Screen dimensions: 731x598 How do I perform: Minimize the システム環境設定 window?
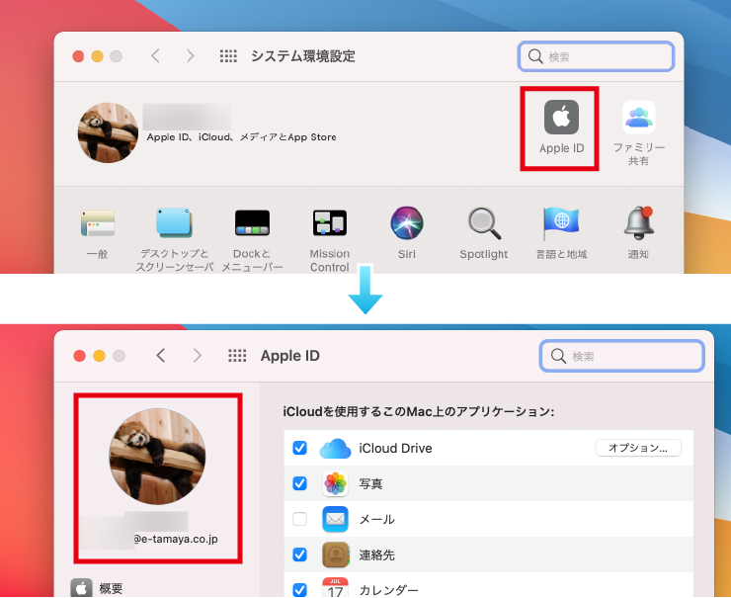(x=97, y=56)
